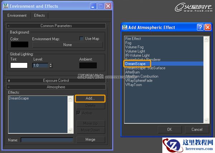Open the Tint color swatch
This screenshot has width=215, height=153.
coord(19,65)
